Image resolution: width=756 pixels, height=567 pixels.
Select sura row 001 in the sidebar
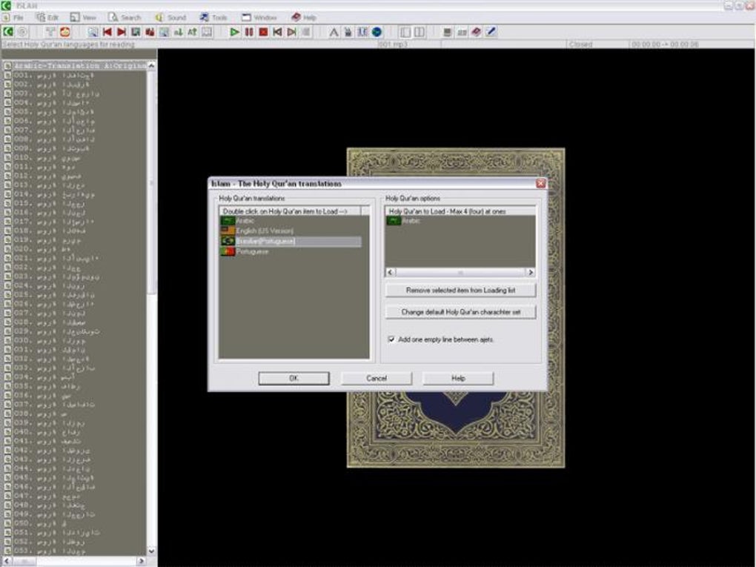[75, 75]
